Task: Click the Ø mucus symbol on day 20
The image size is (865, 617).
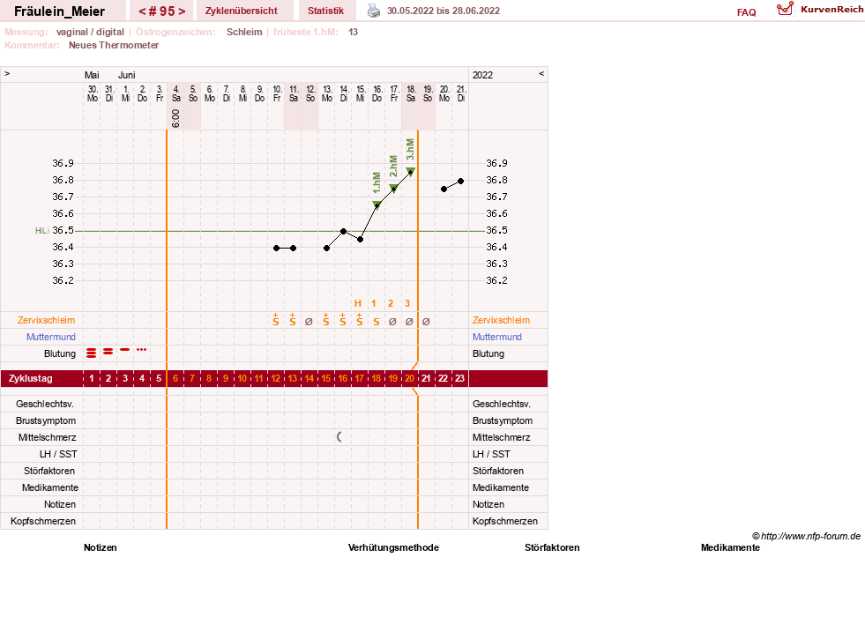Action: click(x=409, y=322)
